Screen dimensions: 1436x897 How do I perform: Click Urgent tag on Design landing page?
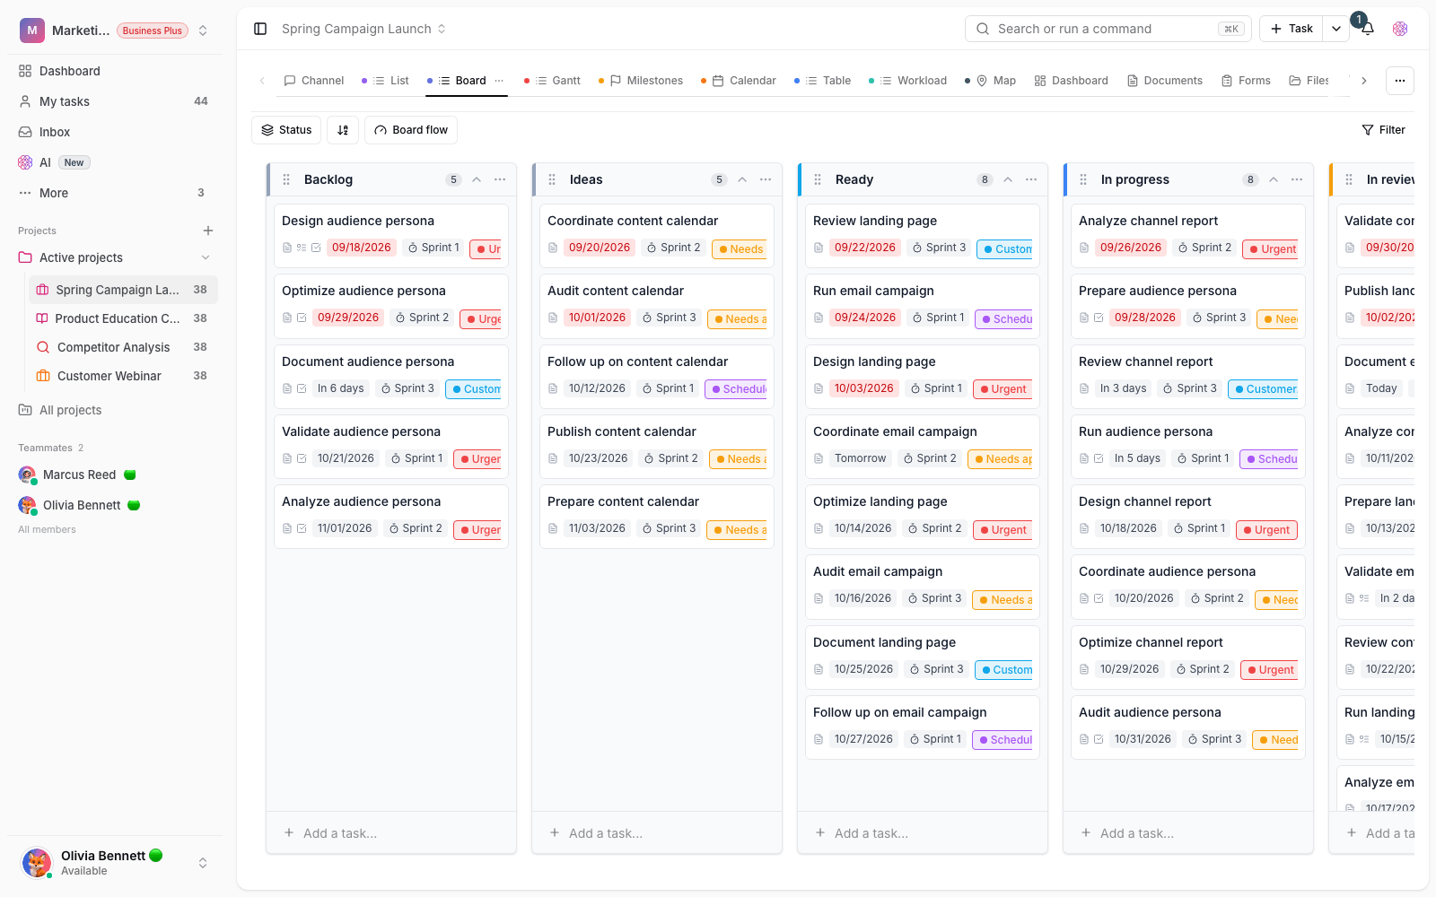[x=1003, y=389]
